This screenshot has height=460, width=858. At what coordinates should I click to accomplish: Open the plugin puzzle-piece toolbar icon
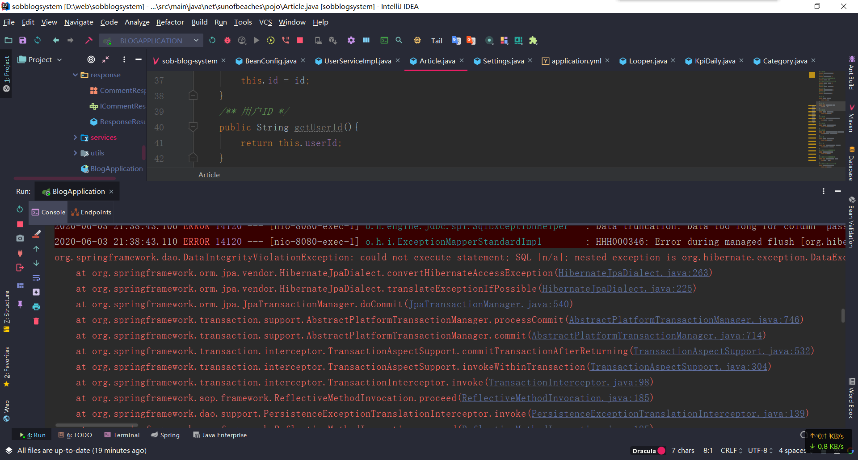tap(533, 40)
